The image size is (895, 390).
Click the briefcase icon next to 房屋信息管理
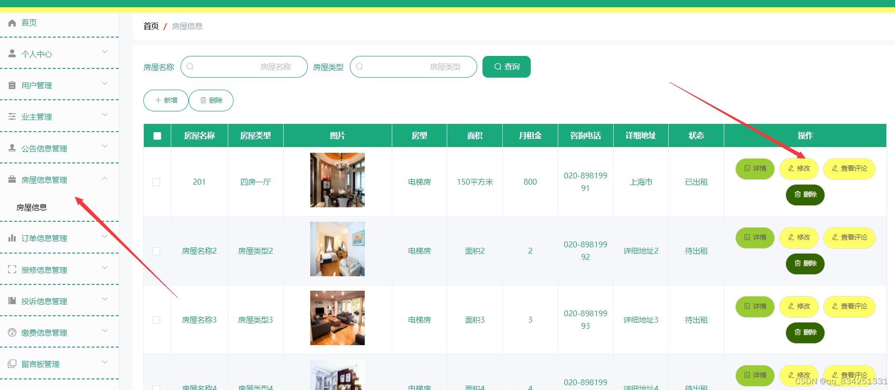coord(12,179)
